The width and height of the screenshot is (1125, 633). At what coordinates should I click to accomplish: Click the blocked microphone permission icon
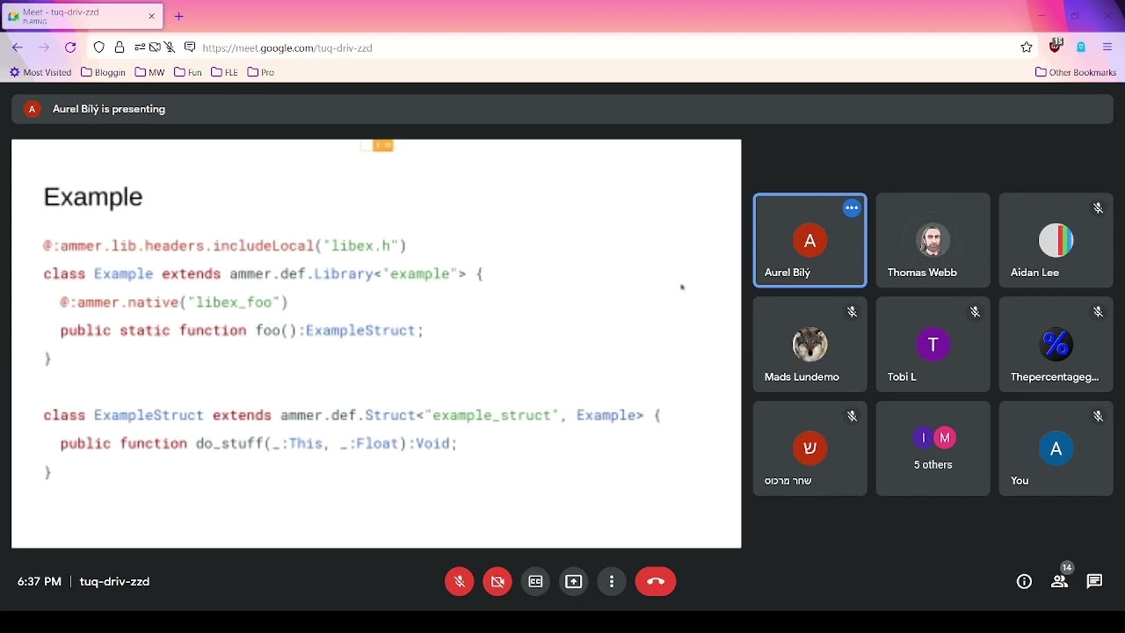pyautogui.click(x=170, y=48)
